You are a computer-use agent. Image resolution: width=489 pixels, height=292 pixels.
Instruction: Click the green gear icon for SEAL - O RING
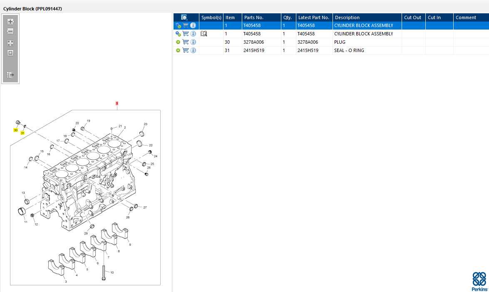pyautogui.click(x=178, y=50)
